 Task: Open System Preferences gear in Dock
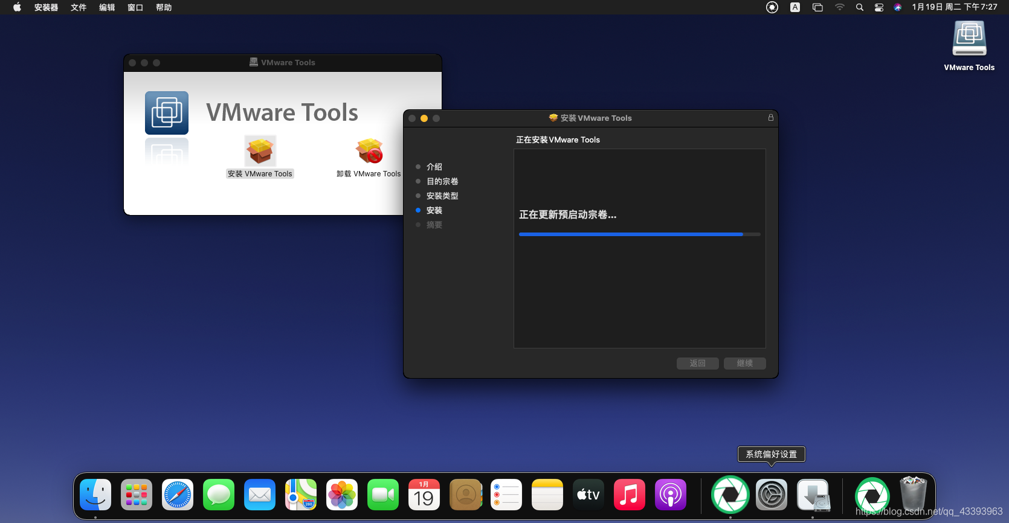tap(772, 495)
